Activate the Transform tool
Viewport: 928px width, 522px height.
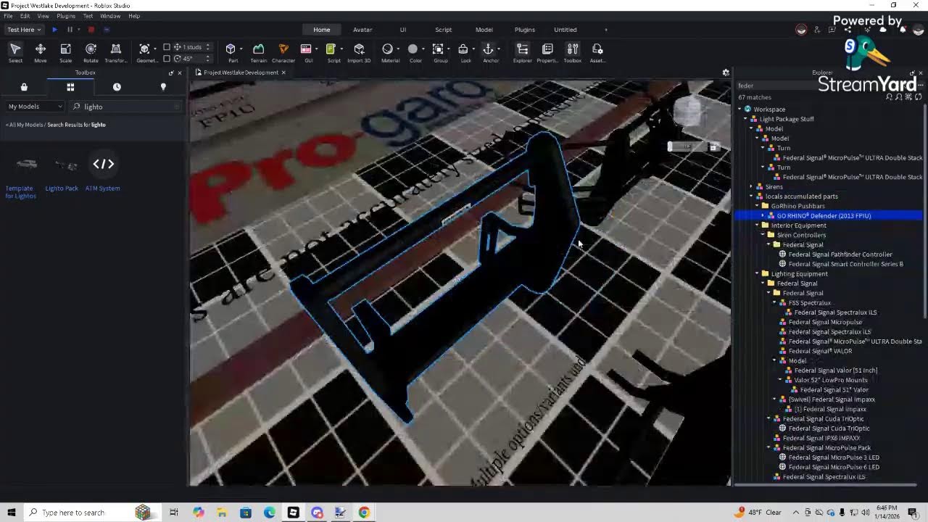[115, 52]
